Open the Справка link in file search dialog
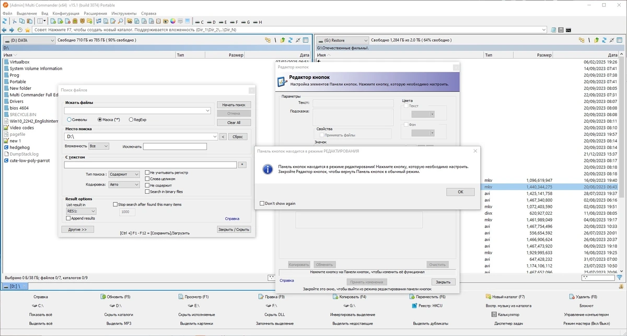Viewport: 627px width, 336px height. [232, 218]
